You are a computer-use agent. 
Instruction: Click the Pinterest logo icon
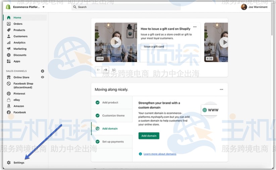tap(9, 94)
